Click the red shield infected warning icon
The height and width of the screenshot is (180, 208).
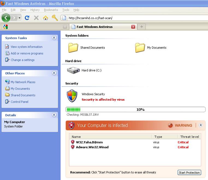[x=72, y=125]
